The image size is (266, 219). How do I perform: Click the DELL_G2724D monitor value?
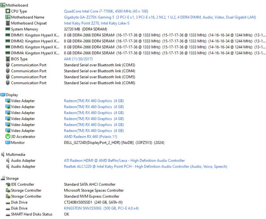coord(114,143)
